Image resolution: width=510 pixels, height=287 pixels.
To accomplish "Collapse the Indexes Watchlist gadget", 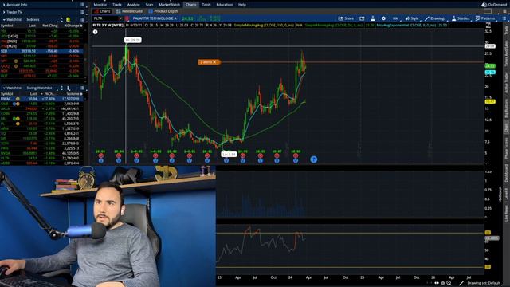I will pos(4,19).
